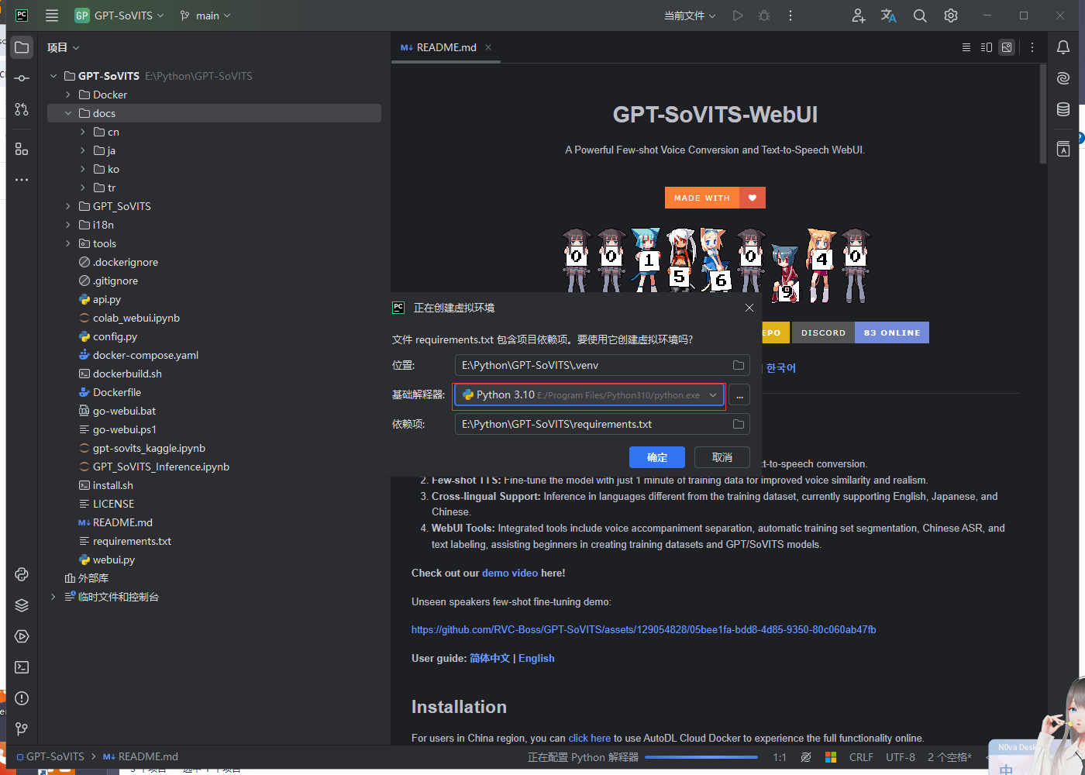The width and height of the screenshot is (1085, 775).
Task: Click 取消 in the dialog
Action: (x=722, y=457)
